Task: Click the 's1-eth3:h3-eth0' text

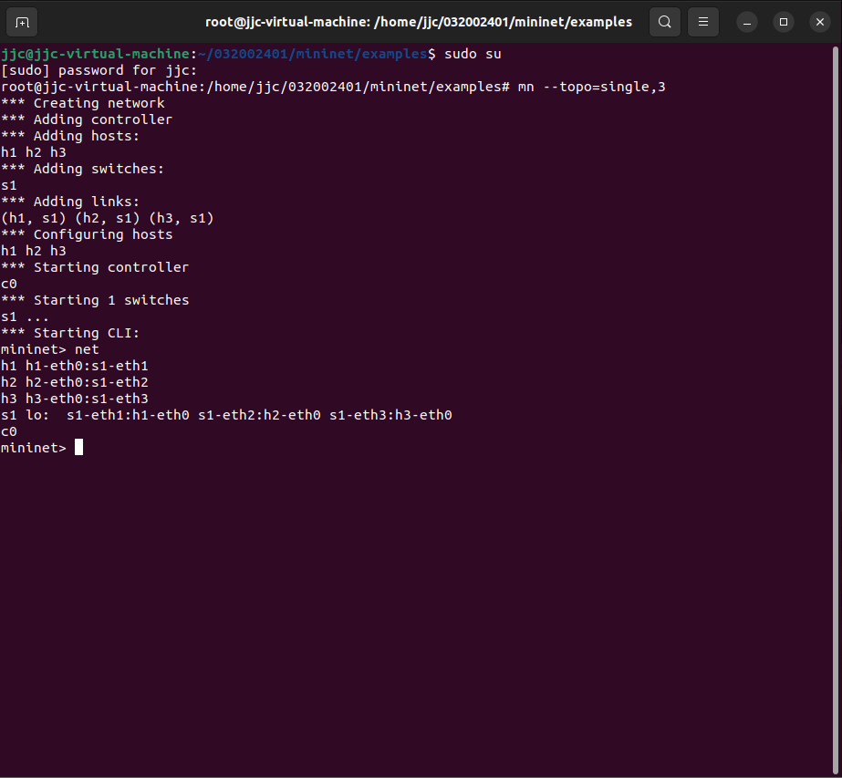Action: pyautogui.click(x=390, y=415)
